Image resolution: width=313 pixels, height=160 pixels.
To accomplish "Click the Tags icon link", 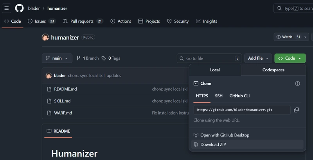I will [104, 58].
